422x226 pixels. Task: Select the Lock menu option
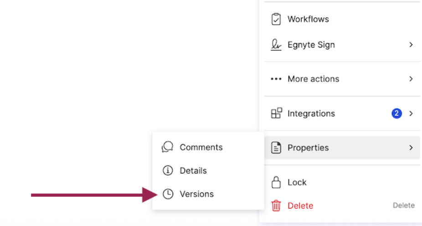pyautogui.click(x=297, y=182)
